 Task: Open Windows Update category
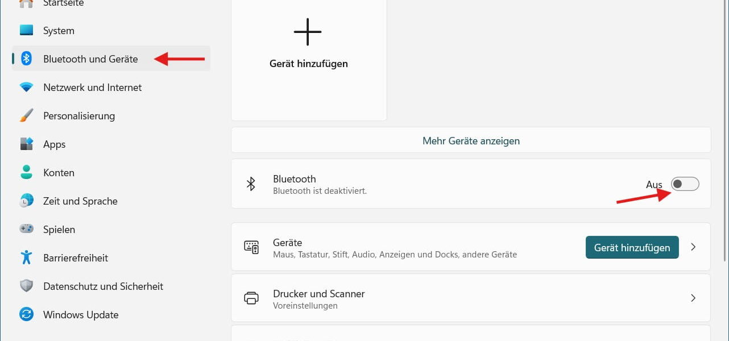(111, 314)
